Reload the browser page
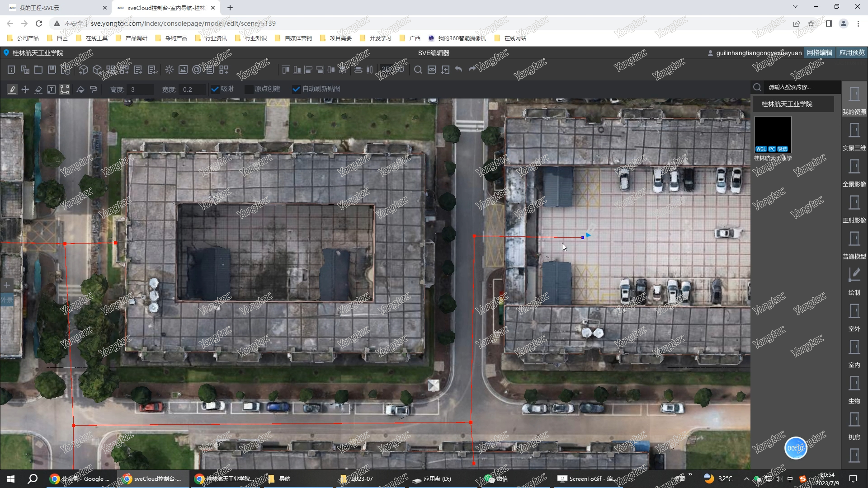This screenshot has width=868, height=488. (x=39, y=23)
